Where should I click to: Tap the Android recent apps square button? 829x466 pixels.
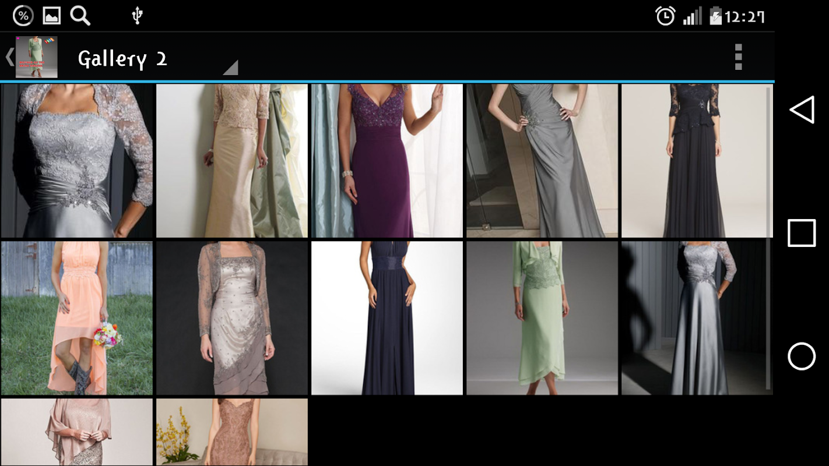(x=802, y=233)
